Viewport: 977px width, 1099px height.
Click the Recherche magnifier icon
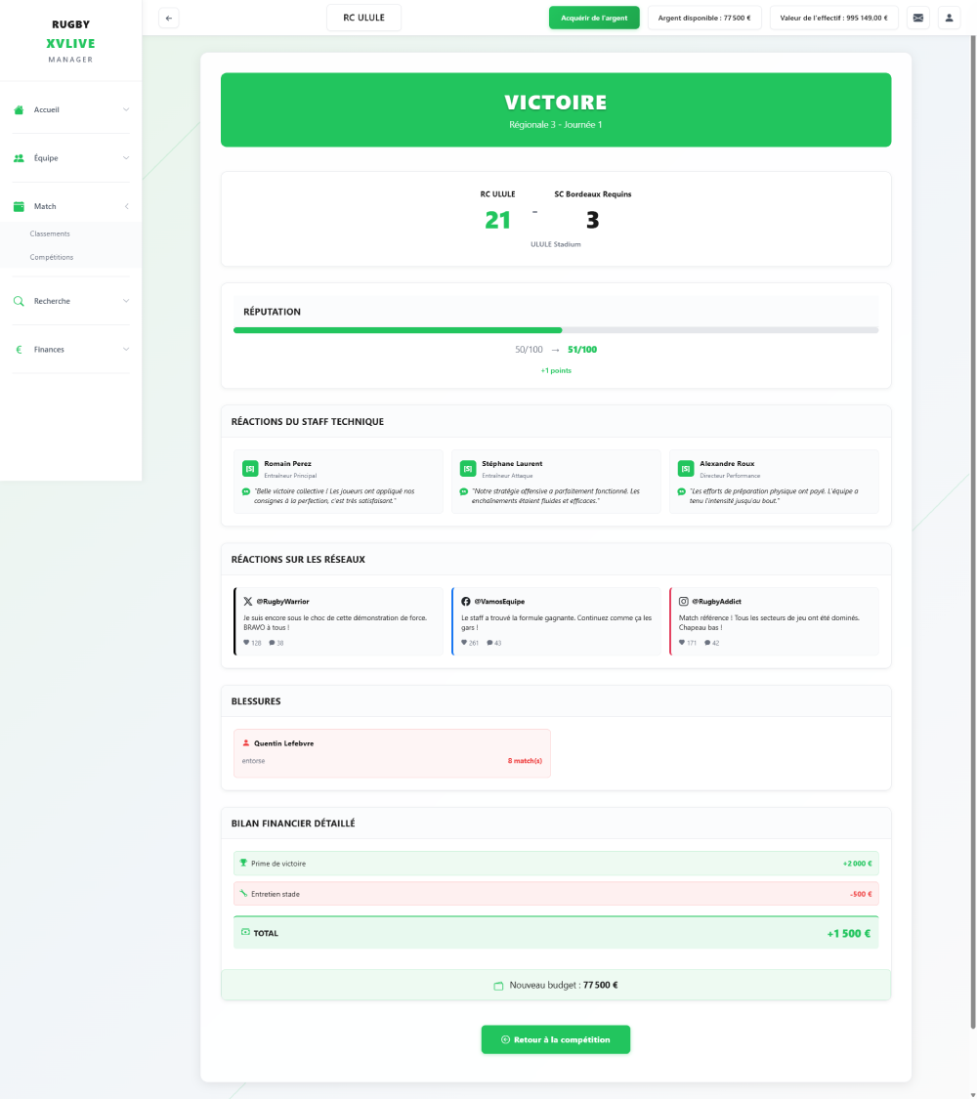[x=19, y=301]
